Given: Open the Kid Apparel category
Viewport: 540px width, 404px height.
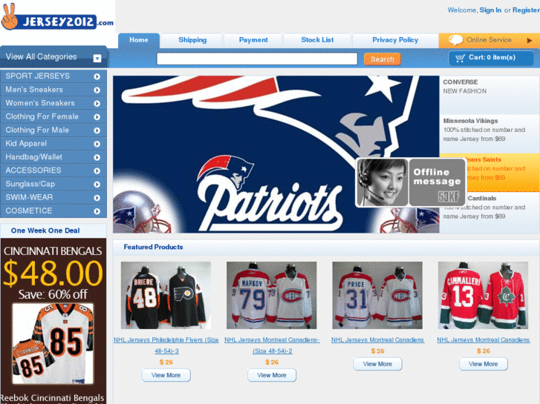Looking at the screenshot, I should click(53, 143).
